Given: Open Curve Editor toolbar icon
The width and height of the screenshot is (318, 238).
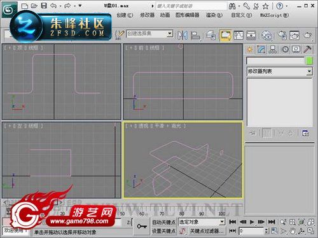Looking at the screenshot, I should pyautogui.click(x=238, y=35).
